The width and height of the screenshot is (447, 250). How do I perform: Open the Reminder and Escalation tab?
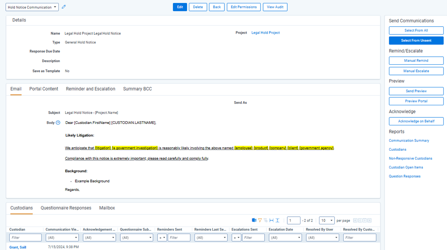91,89
